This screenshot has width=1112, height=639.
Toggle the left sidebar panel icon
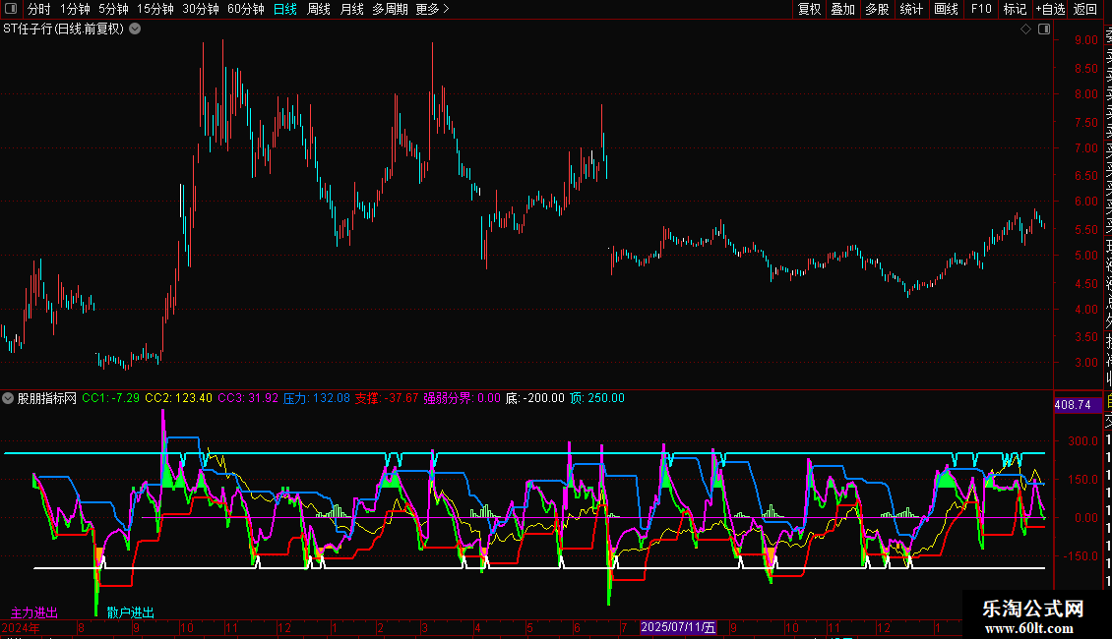click(11, 9)
